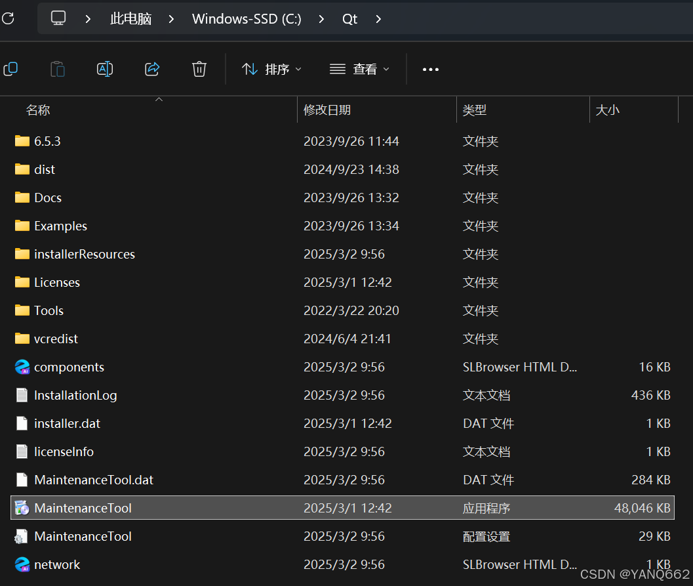Viewport: 693px width, 586px height.
Task: Select the installerResources folder name
Action: pyautogui.click(x=85, y=255)
